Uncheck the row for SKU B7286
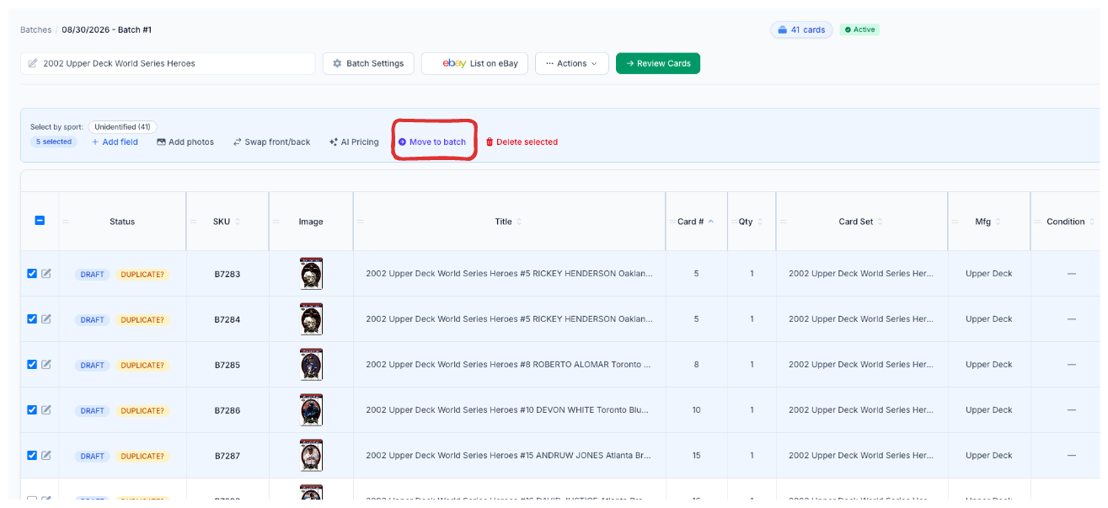This screenshot has height=508, width=1108. pos(32,410)
